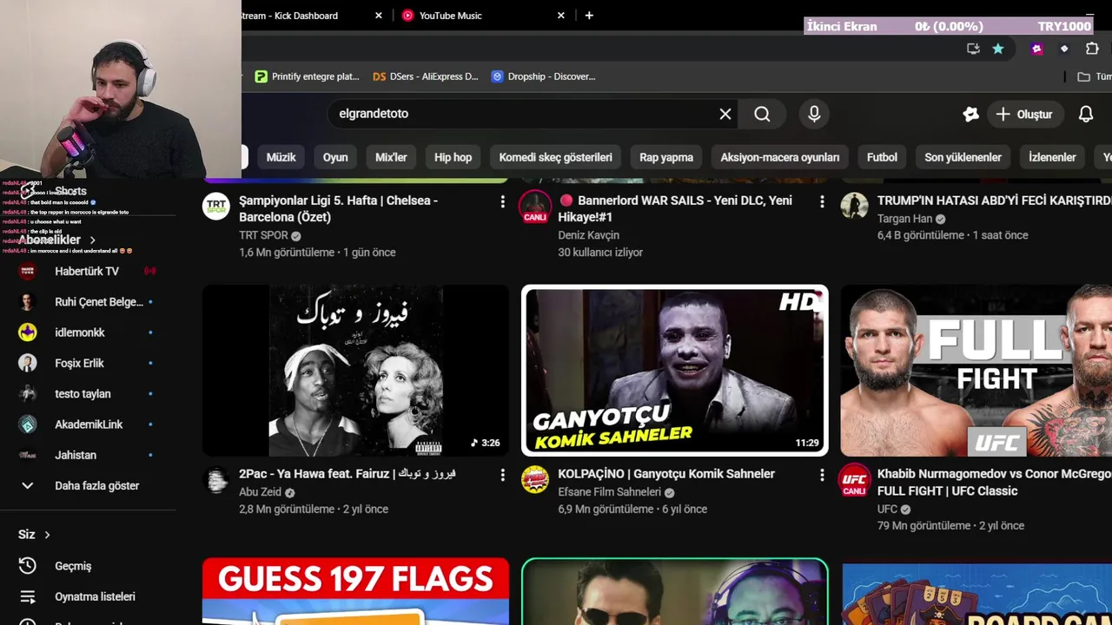The image size is (1112, 625).
Task: Open KOLPAÇİNO Ganyotçu Komik Sahneler title
Action: [666, 474]
